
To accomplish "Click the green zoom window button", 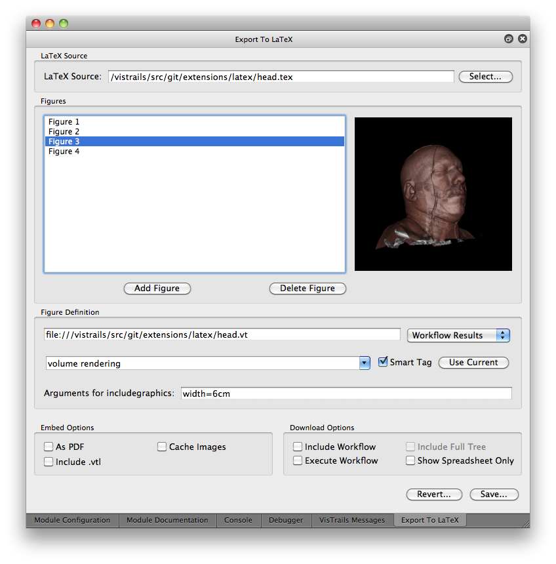I will pos(64,24).
